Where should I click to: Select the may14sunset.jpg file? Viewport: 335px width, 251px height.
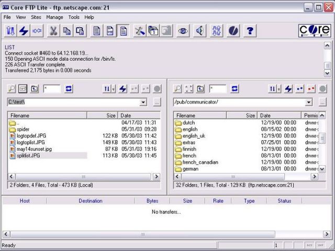(34, 149)
